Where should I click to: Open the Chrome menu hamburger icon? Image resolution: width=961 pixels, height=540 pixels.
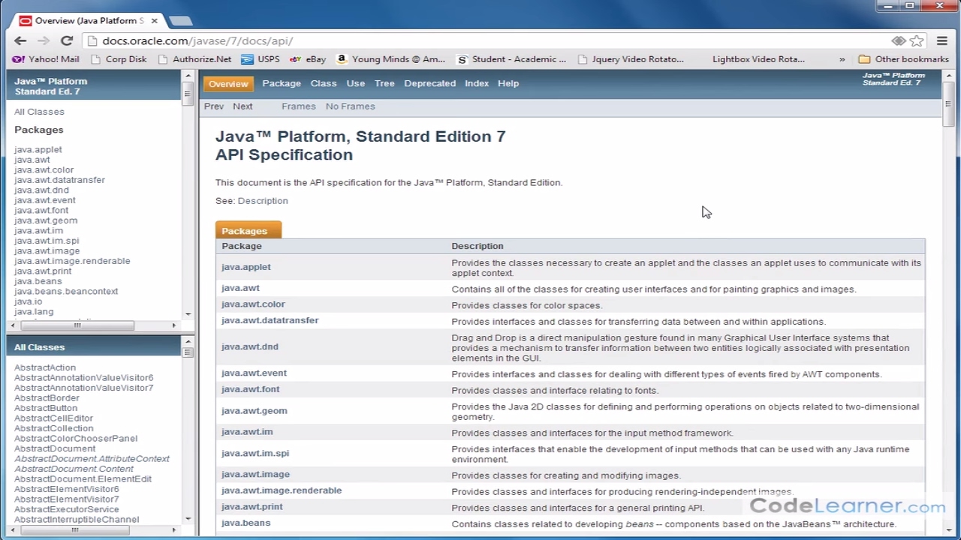[942, 41]
